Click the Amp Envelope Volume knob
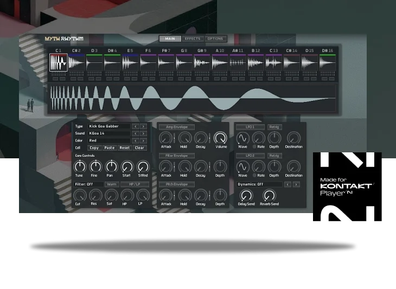This screenshot has width=396, height=289. pyautogui.click(x=220, y=138)
